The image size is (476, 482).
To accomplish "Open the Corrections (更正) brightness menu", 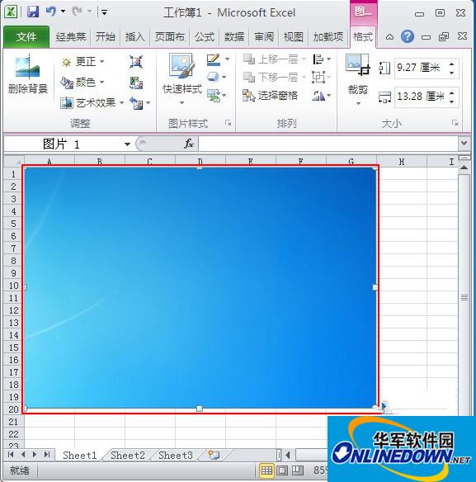I will [x=82, y=62].
